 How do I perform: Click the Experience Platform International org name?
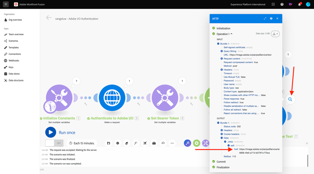tap(248, 4)
